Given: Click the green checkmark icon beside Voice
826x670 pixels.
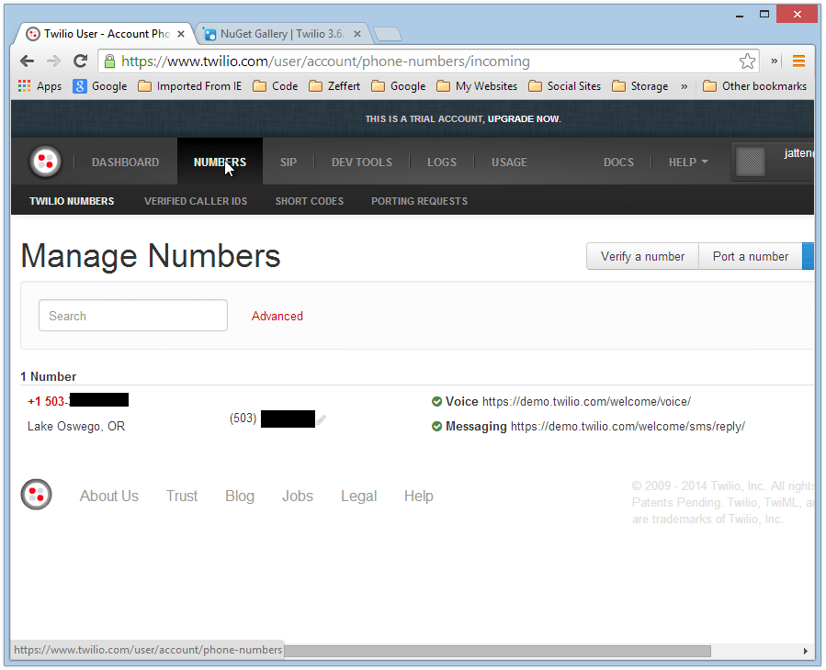Looking at the screenshot, I should (x=436, y=401).
